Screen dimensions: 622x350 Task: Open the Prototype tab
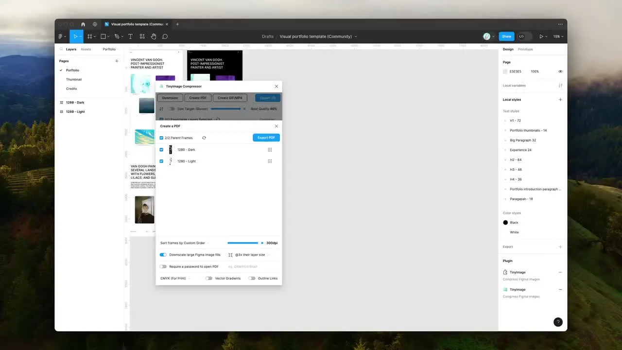525,49
